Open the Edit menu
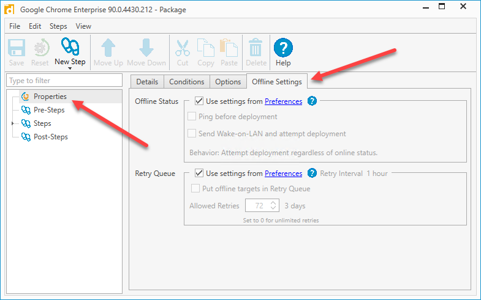481x300 pixels. point(35,26)
